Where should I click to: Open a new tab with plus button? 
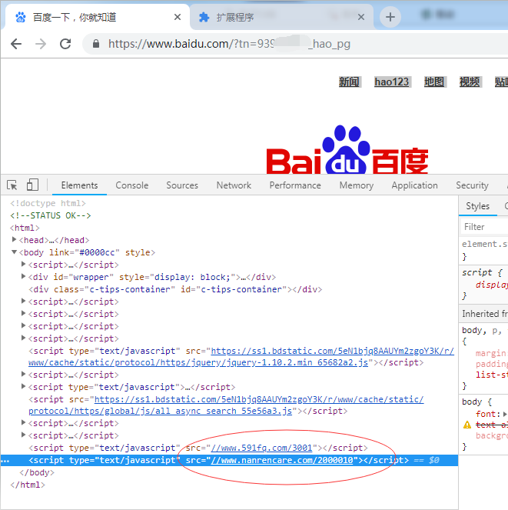click(x=390, y=17)
